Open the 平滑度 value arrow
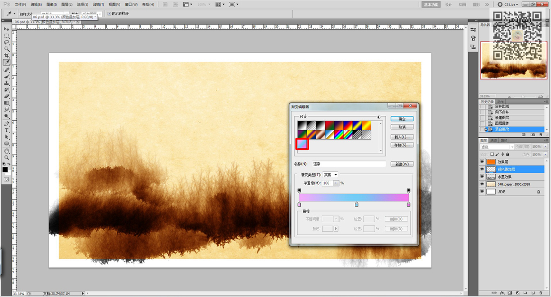The height and width of the screenshot is (297, 551). click(336, 183)
